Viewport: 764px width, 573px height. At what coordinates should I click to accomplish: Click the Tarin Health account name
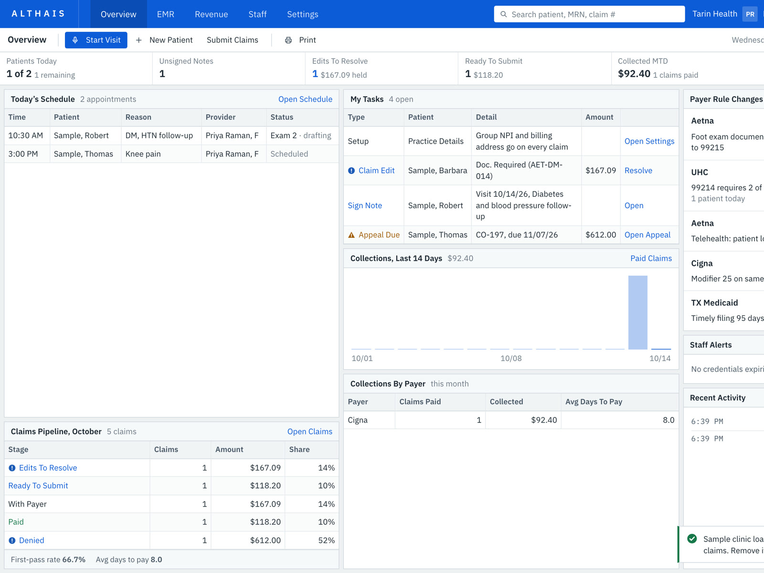coord(714,14)
